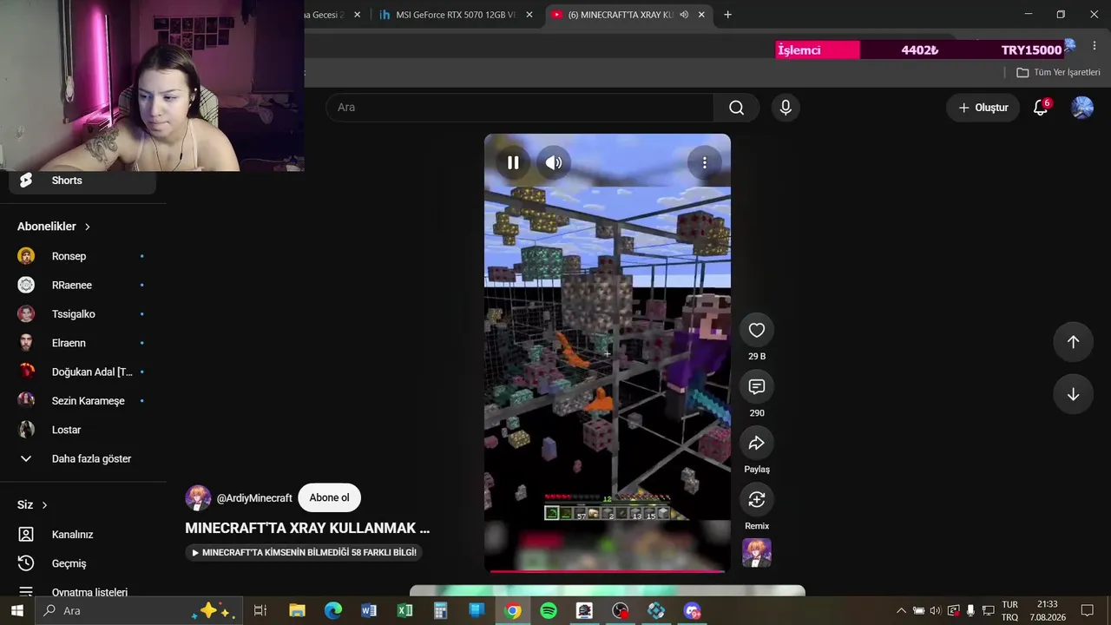Launch File Explorer from taskbar
Image resolution: width=1111 pixels, height=625 pixels.
point(297,611)
